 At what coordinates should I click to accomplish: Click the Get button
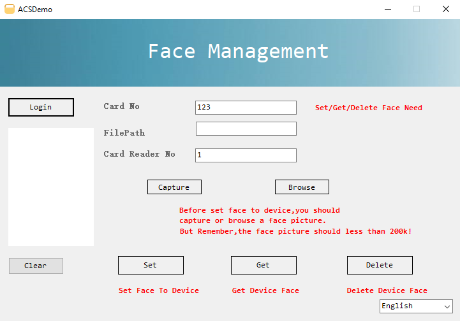[263, 265]
